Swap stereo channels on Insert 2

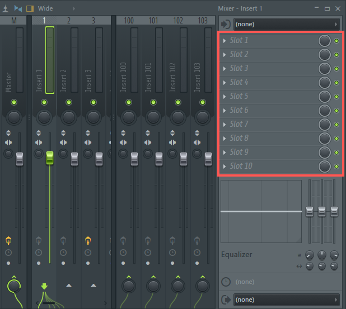point(63,142)
